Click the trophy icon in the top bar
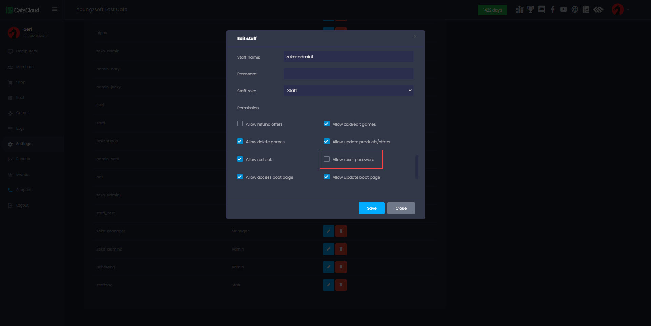Screen dimensions: 651x326 point(530,9)
